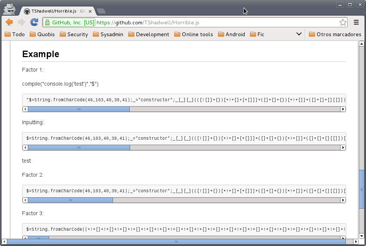Click the 'Inputting:' text

click(33, 122)
